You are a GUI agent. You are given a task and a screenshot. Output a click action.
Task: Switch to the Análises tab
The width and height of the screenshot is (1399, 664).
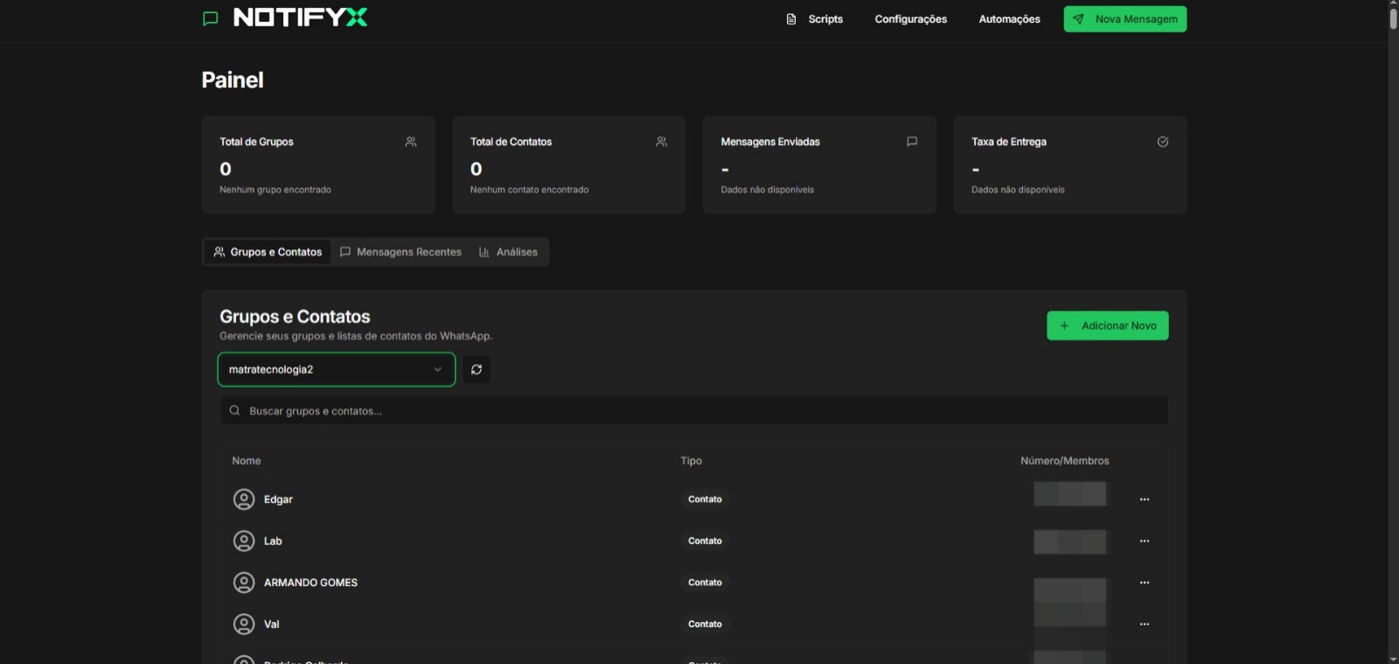[508, 252]
